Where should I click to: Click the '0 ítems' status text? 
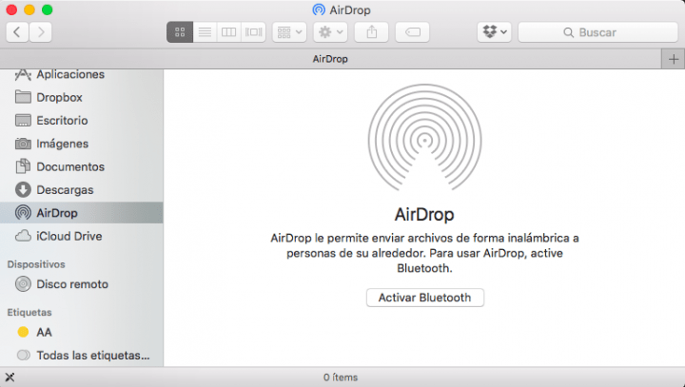click(x=341, y=377)
